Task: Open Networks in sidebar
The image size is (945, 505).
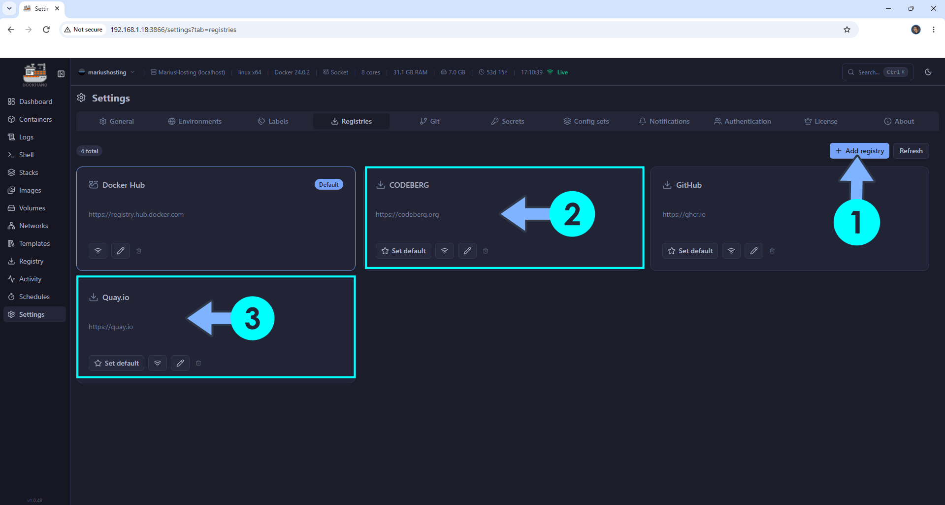Action: [34, 226]
